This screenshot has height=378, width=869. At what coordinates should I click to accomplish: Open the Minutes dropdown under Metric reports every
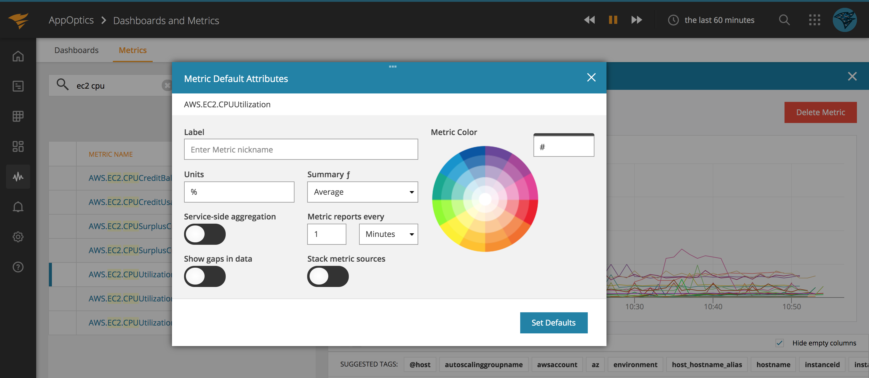[388, 234]
